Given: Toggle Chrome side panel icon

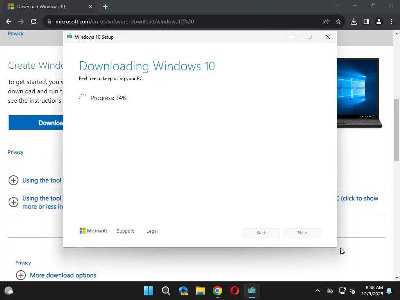Looking at the screenshot, I should coord(366,22).
